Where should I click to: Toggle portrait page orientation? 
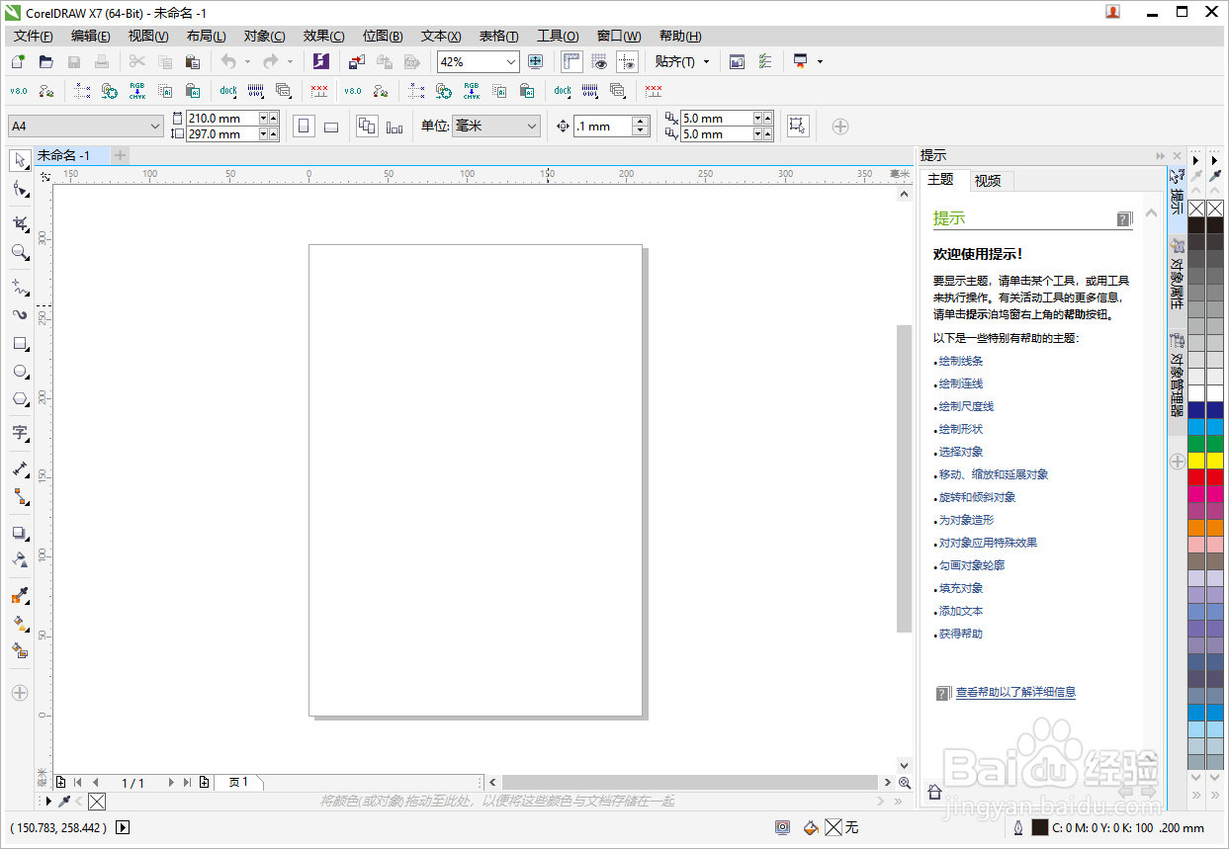point(305,127)
